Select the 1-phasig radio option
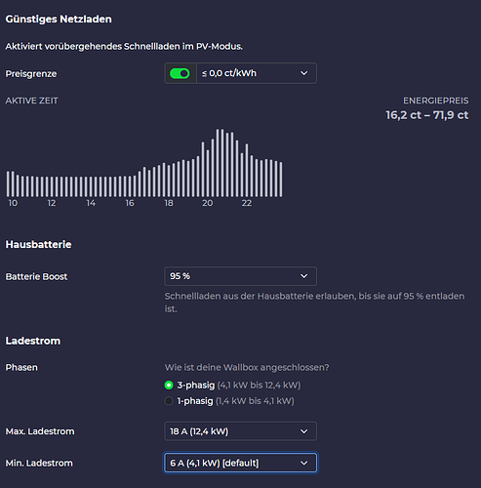 [169, 401]
